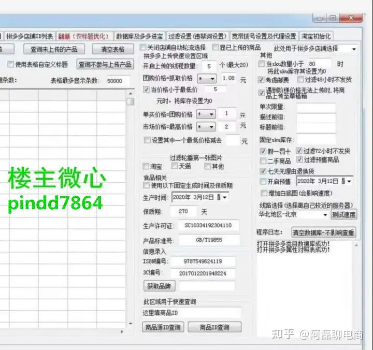The height and width of the screenshot is (350, 373).
Task: Click the 固定sku库存 input field
Action: [x=316, y=139]
